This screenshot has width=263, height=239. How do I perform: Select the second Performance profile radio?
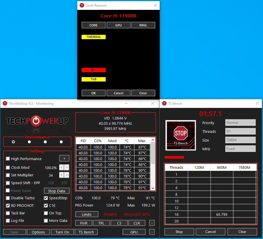(29, 142)
